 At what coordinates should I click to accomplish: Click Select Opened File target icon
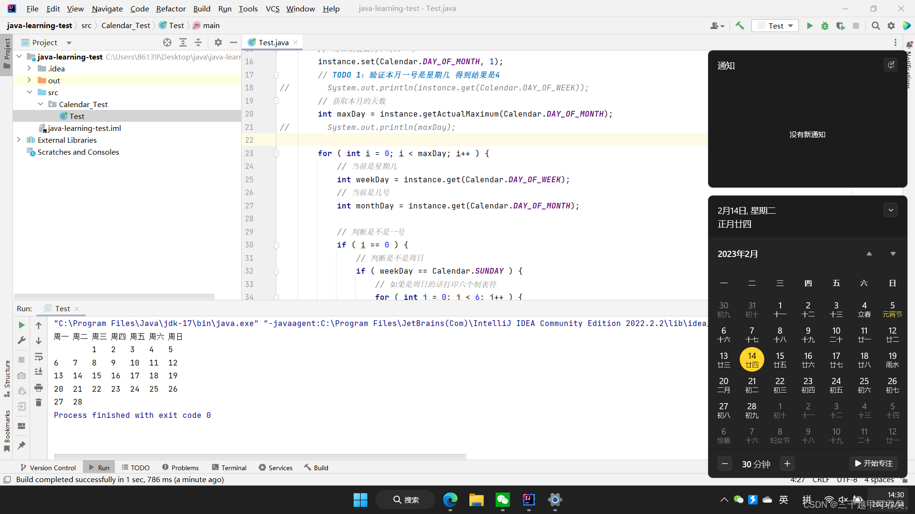tap(167, 42)
